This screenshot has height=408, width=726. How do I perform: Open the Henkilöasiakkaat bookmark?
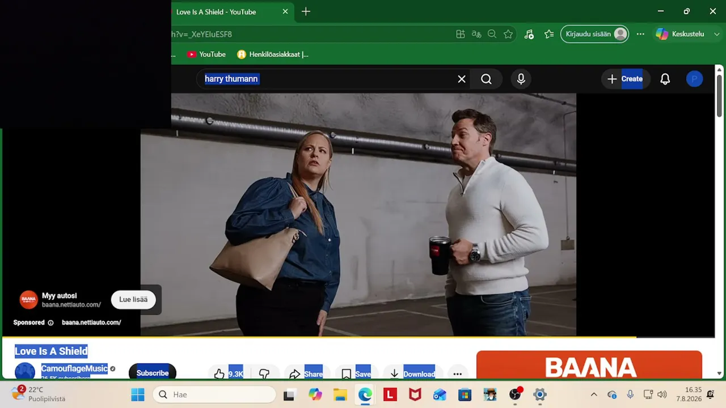click(273, 54)
